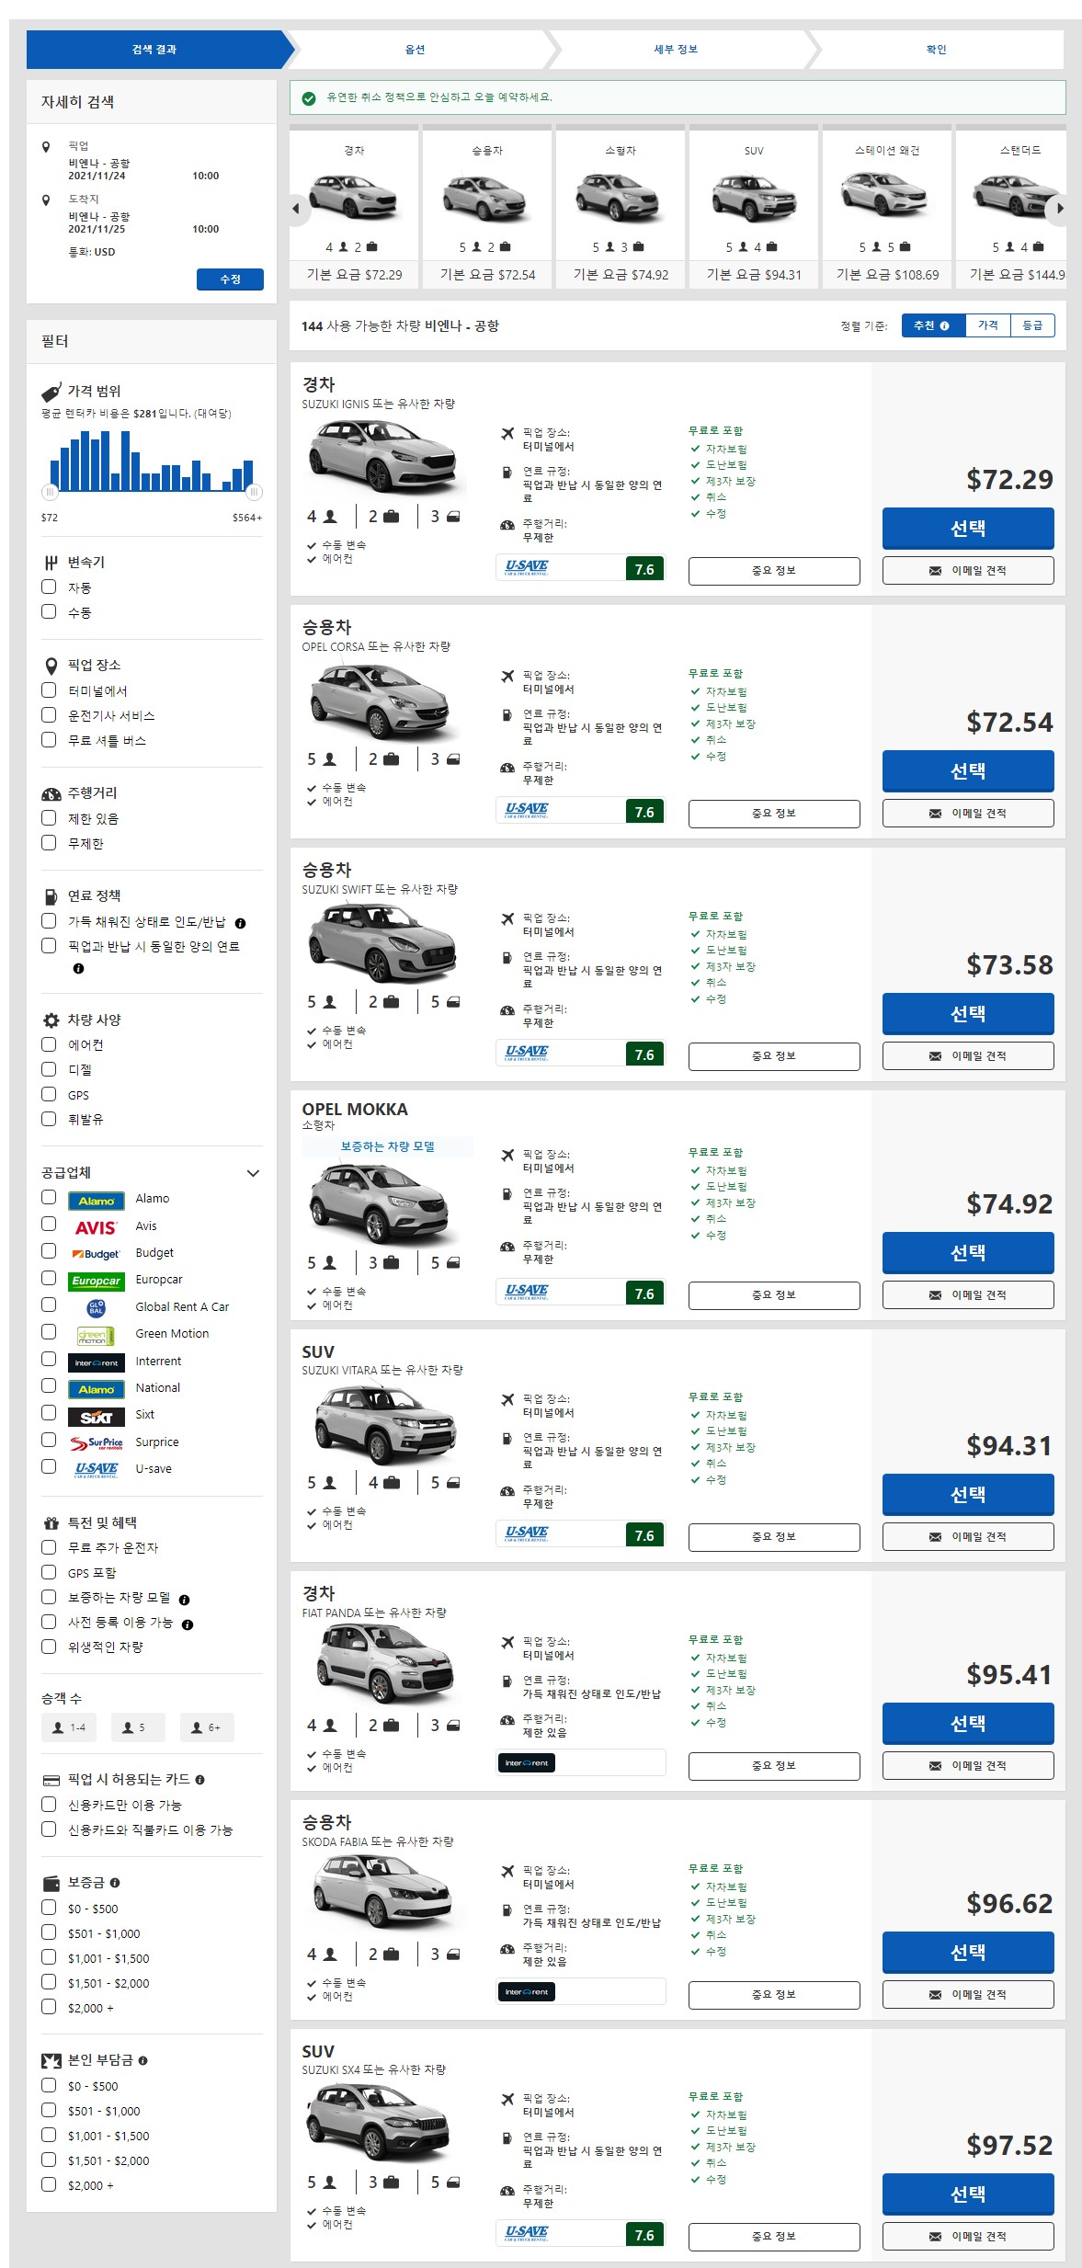Click info icon next to 본인 부담금
The width and height of the screenshot is (1082, 2268).
(x=142, y=2060)
